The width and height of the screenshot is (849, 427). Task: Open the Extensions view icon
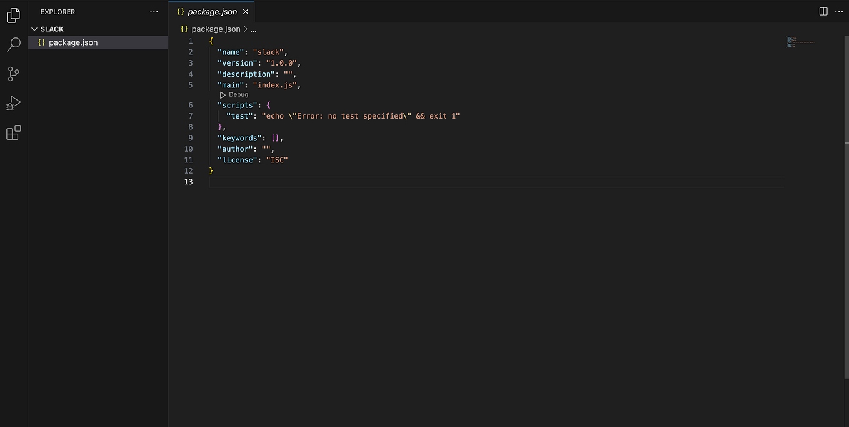(13, 132)
